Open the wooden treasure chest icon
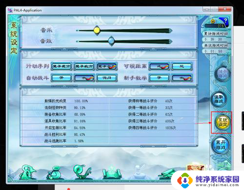 point(195,168)
